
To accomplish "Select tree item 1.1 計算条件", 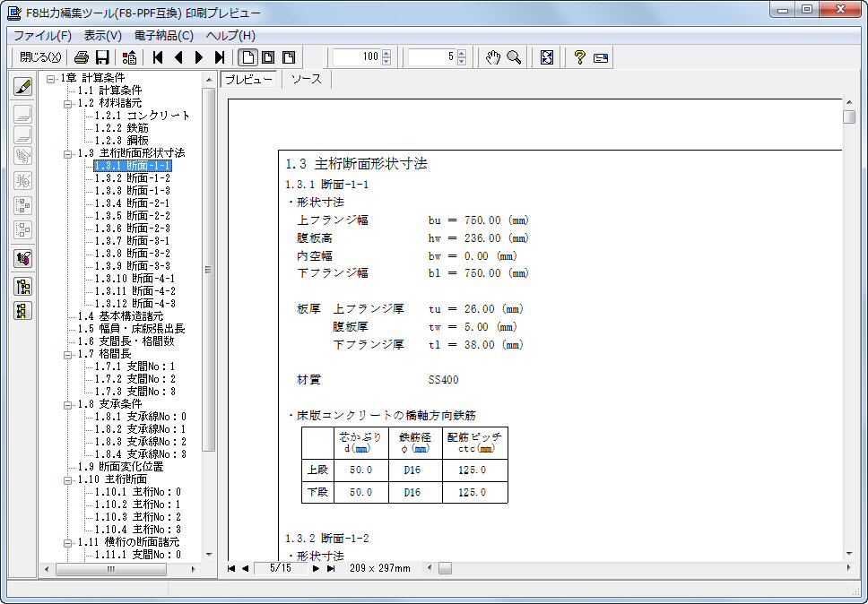I will click(109, 91).
